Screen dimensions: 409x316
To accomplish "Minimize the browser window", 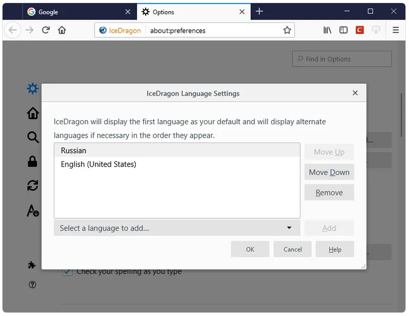I will pos(347,11).
